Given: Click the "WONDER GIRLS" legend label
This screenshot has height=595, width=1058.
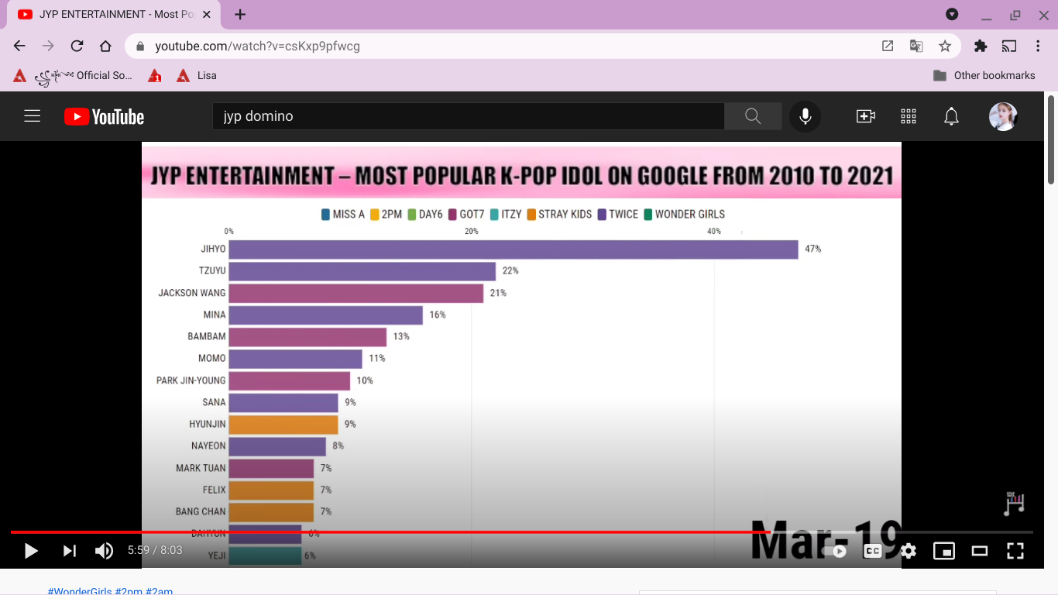Looking at the screenshot, I should point(690,215).
